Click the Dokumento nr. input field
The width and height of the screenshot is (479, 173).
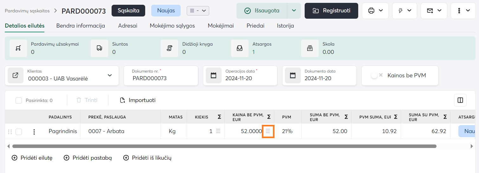(161, 78)
